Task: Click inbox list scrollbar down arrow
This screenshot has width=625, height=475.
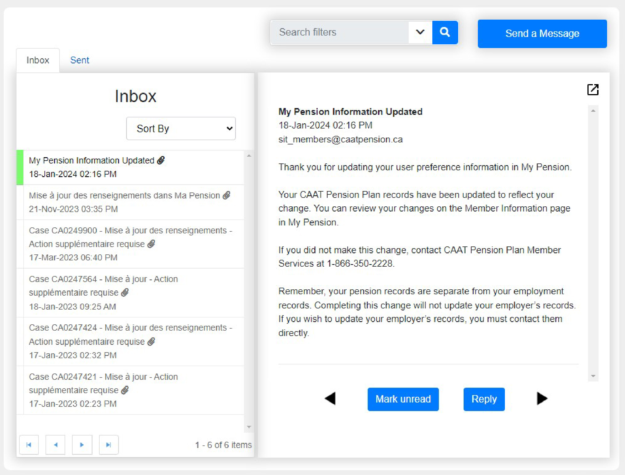Action: click(x=249, y=427)
